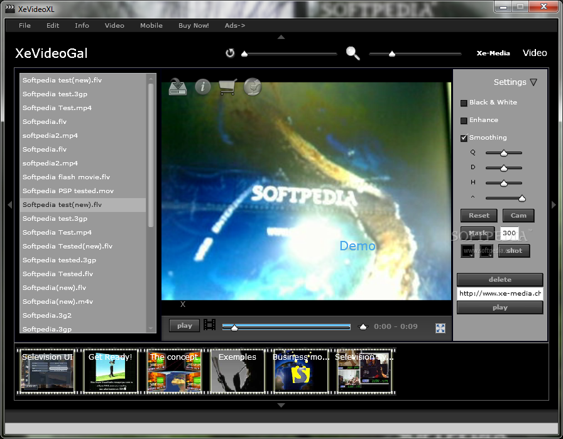Click the Cam button

point(518,216)
